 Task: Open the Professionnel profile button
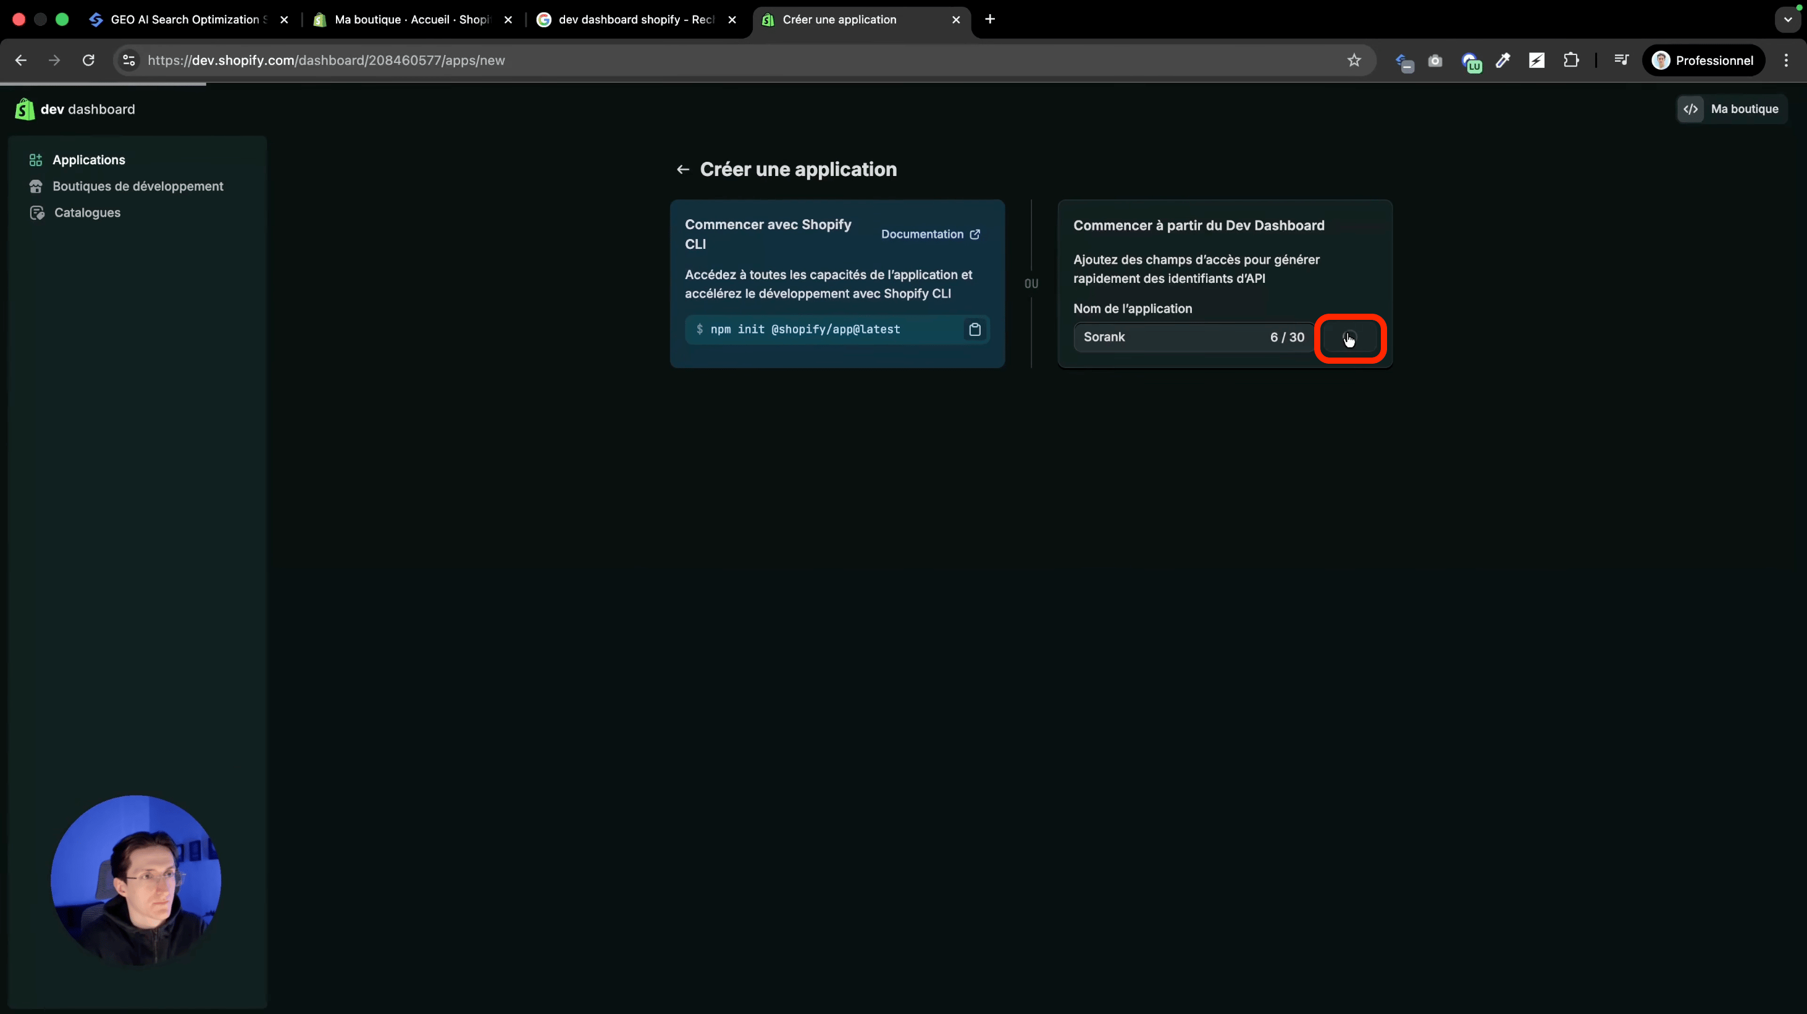click(1704, 61)
